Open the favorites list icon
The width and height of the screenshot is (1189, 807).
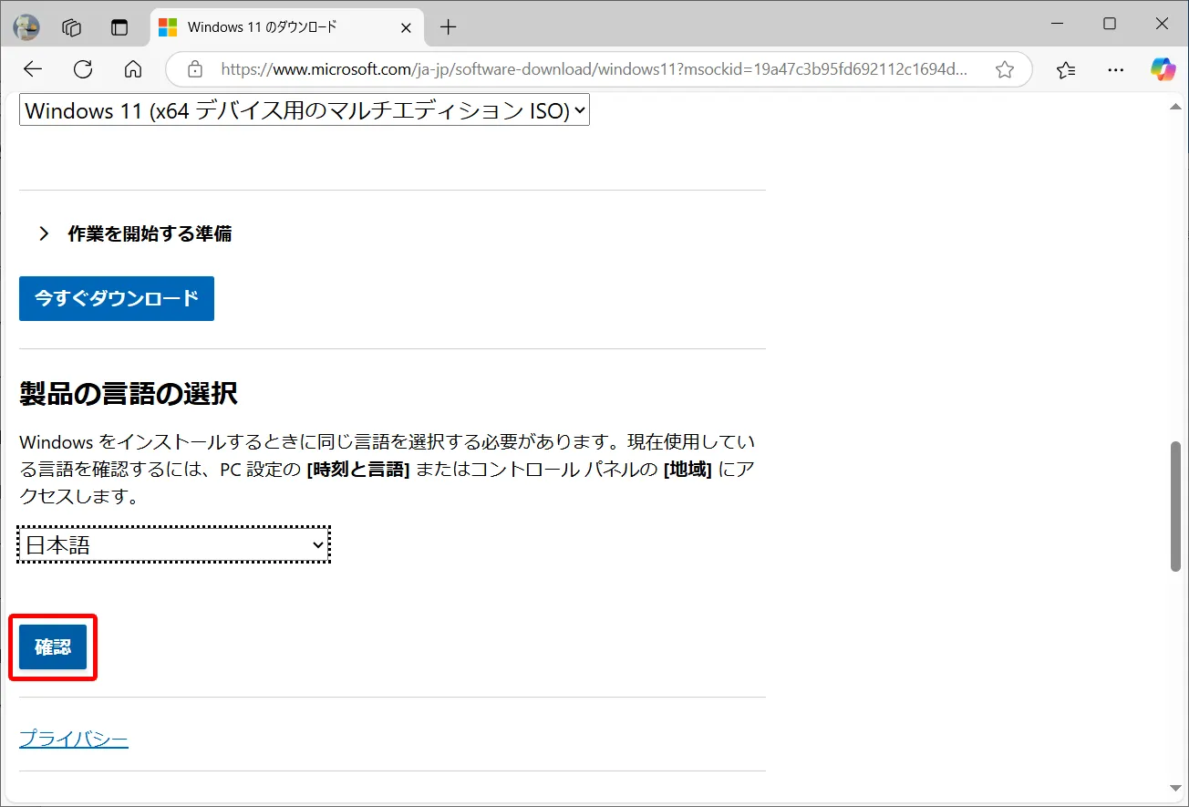1066,69
